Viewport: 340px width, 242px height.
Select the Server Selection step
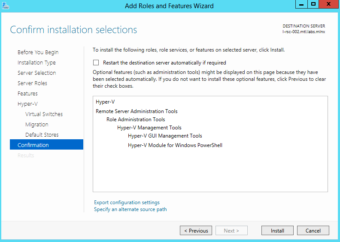coord(36,73)
